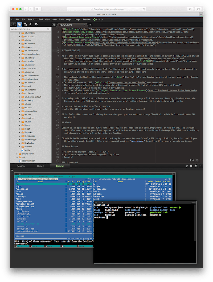
Task: Click the test.js file icon
Action: tap(23, 150)
